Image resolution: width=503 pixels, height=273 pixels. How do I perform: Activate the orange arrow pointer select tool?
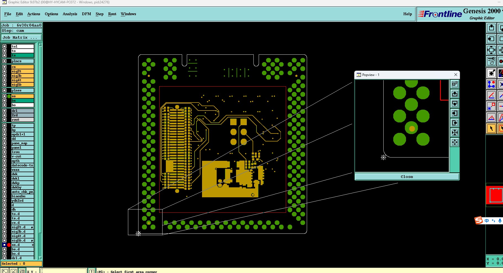pyautogui.click(x=491, y=128)
